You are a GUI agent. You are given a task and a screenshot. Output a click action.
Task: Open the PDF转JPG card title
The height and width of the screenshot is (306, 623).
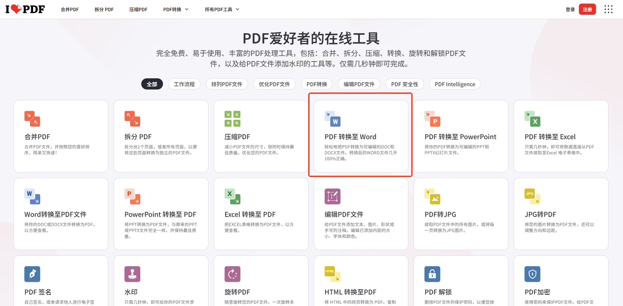(x=440, y=214)
